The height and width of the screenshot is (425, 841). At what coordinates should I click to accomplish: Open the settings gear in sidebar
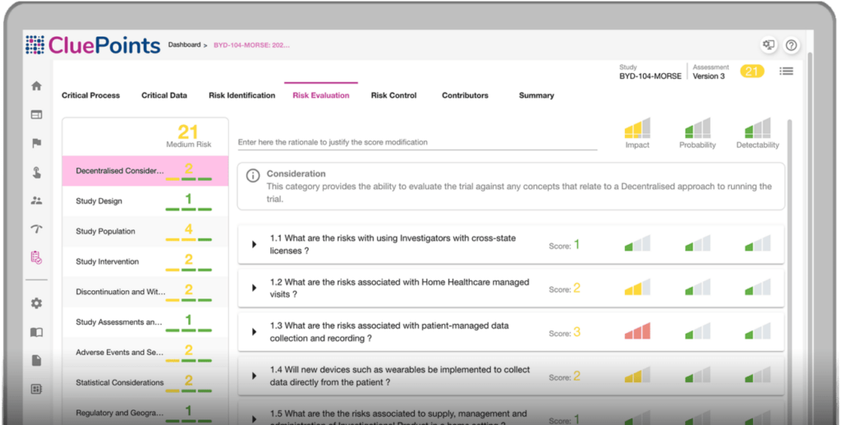[x=36, y=303]
